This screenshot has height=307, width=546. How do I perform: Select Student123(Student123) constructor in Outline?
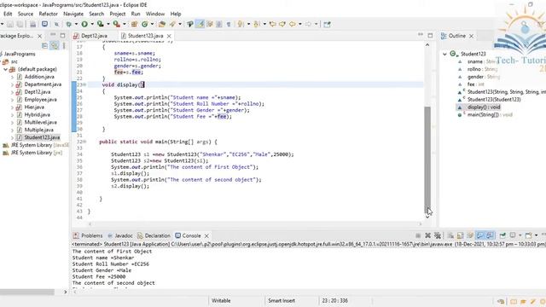494,100
